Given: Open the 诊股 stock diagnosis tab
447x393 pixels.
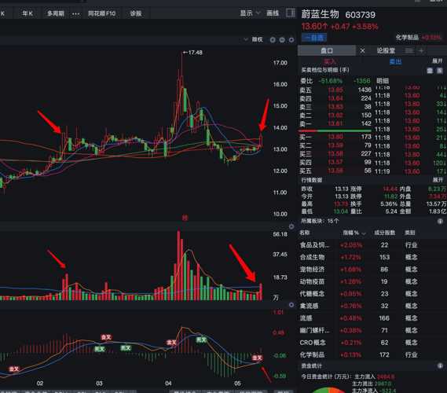Looking at the screenshot, I should tap(136, 13).
